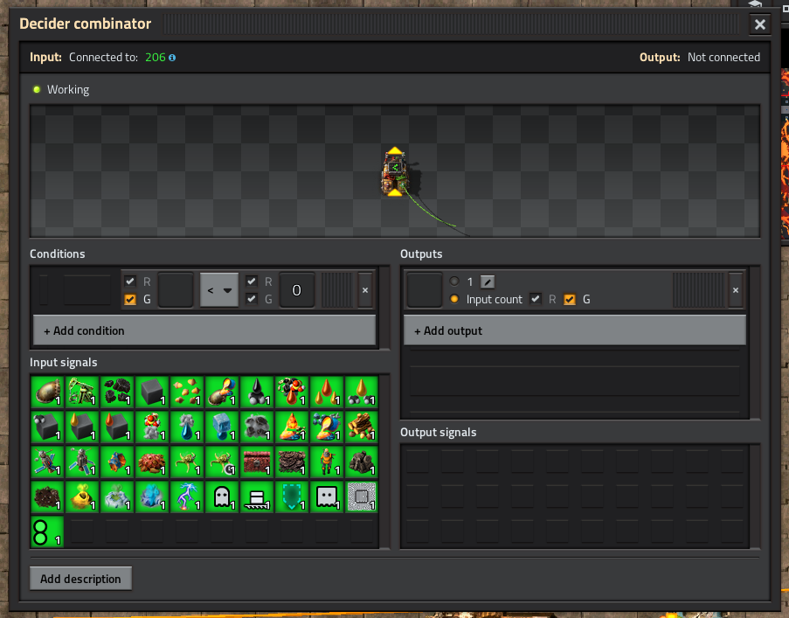Toggle red wire checkbox for first condition signal
The width and height of the screenshot is (789, 618).
coord(130,281)
